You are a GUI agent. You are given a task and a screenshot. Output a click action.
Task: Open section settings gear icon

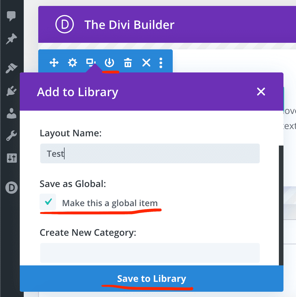point(73,63)
